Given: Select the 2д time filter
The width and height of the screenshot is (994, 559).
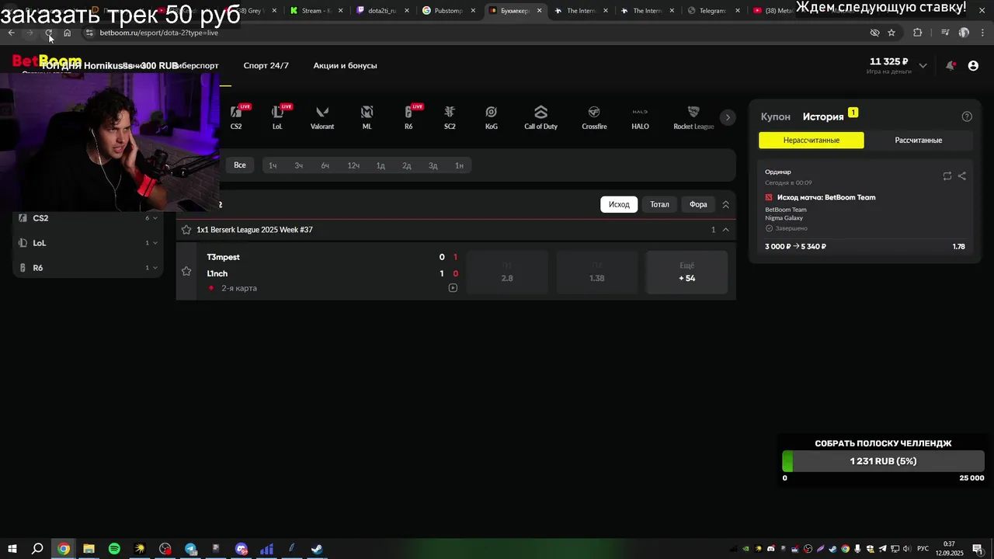Looking at the screenshot, I should coord(406,165).
